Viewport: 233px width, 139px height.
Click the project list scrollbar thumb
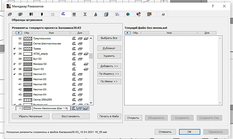[91, 56]
